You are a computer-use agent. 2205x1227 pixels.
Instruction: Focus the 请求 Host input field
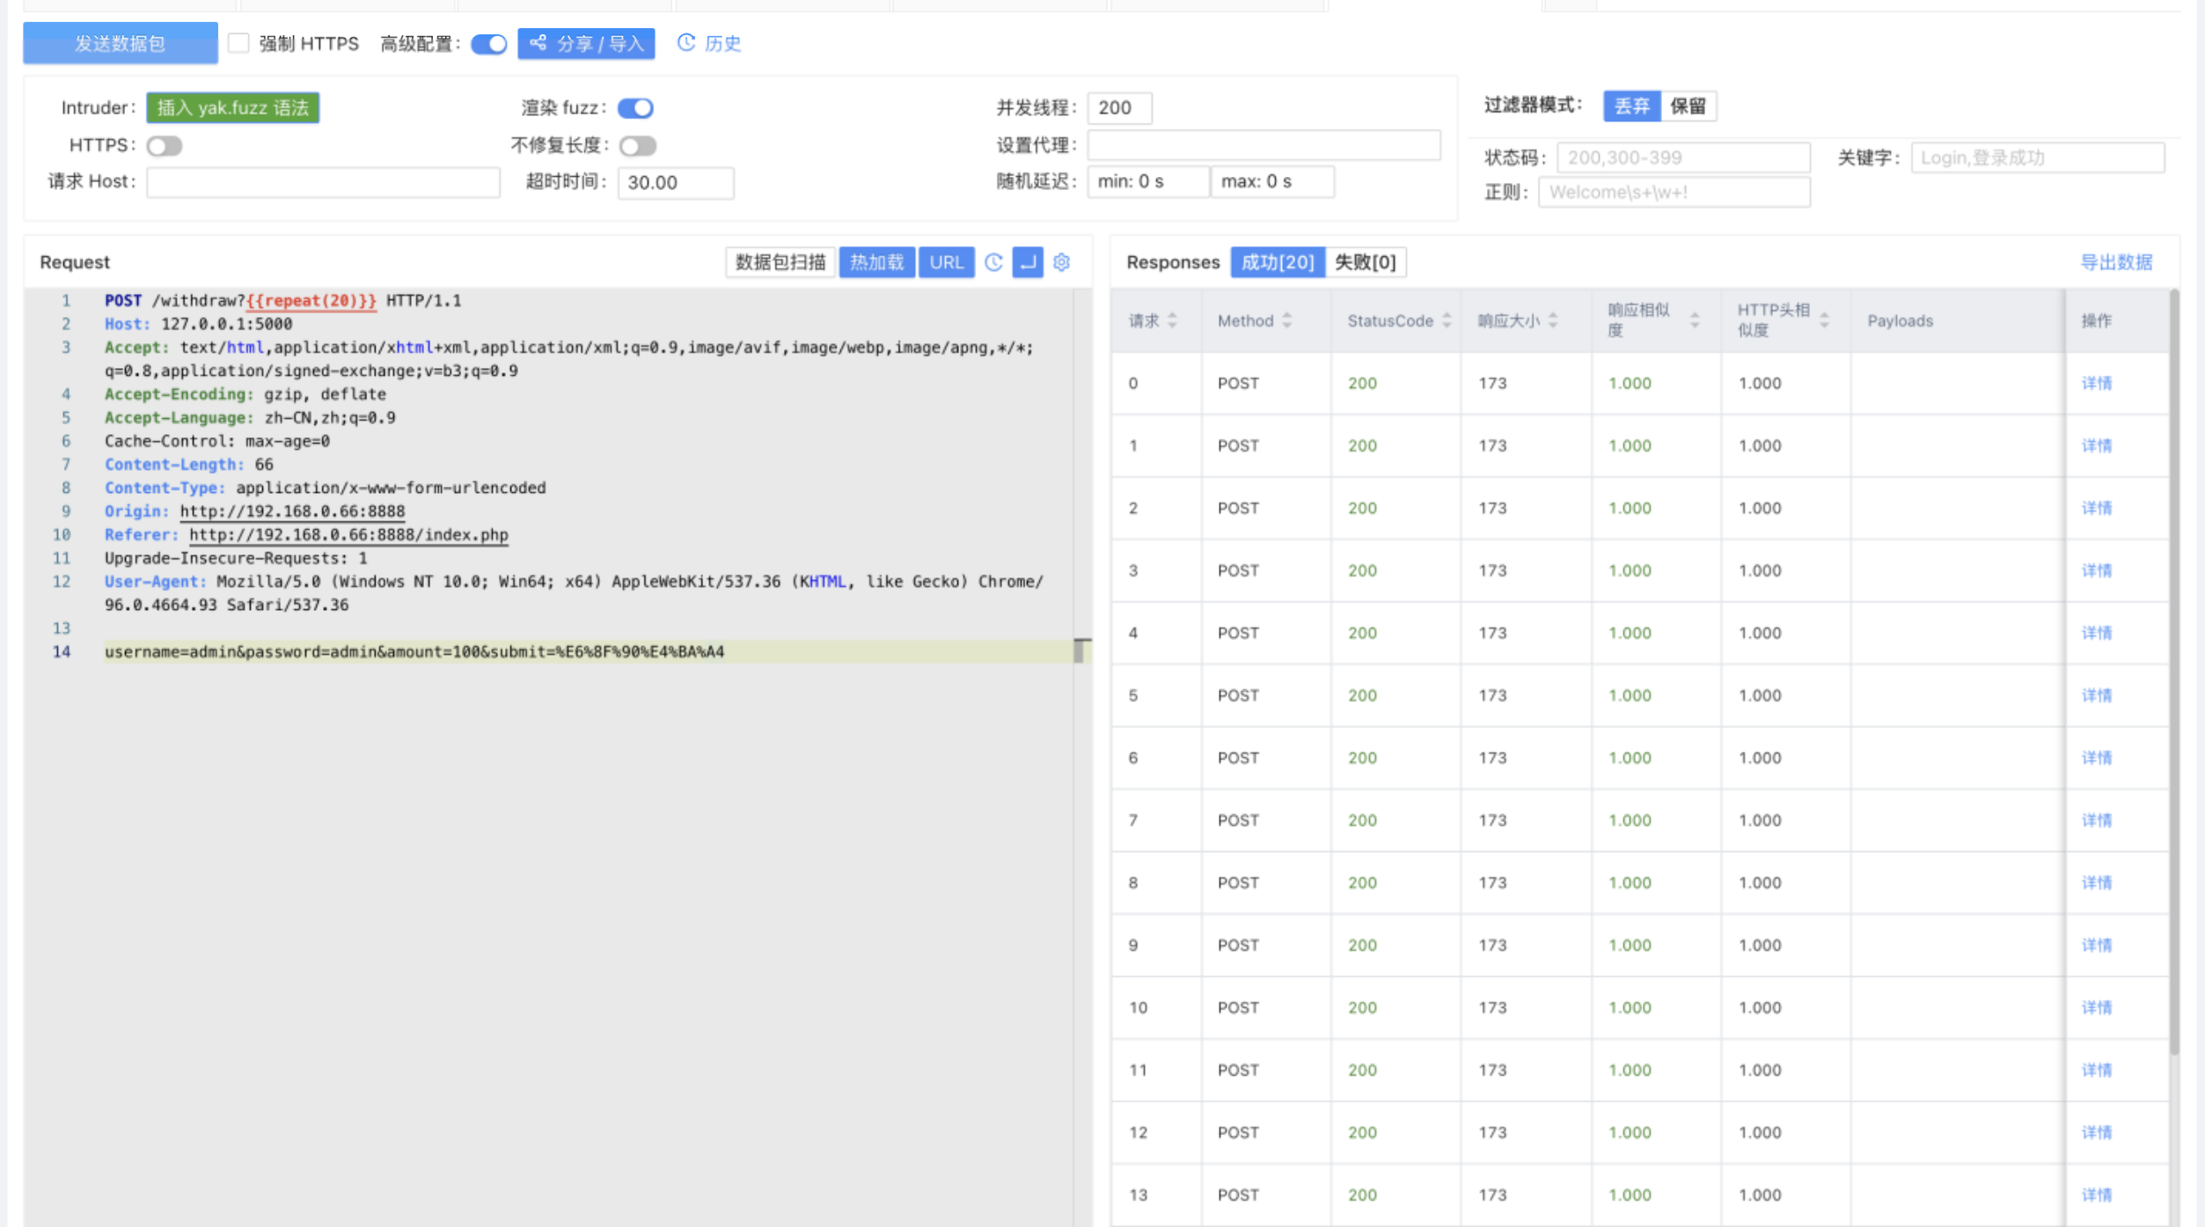323,182
